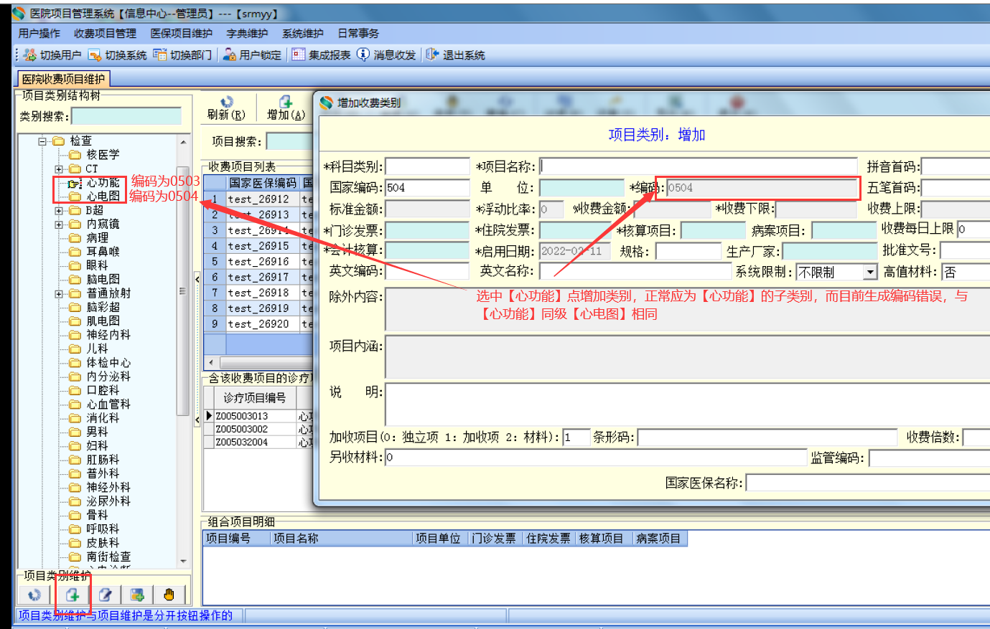Select the test_26920 row in 收费项目列表
This screenshot has height=629, width=990.
258,324
